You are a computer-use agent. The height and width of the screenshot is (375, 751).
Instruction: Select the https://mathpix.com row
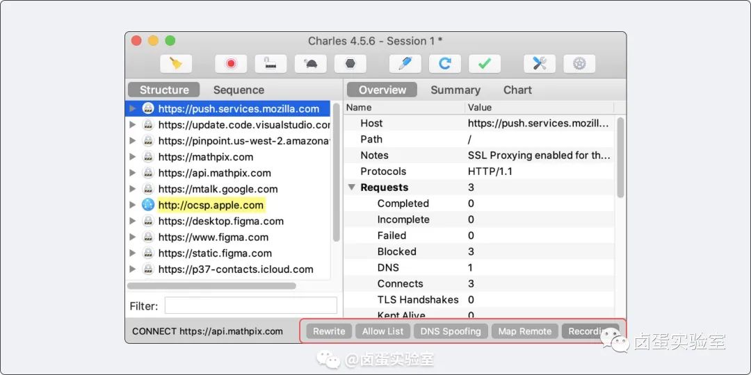[228, 157]
